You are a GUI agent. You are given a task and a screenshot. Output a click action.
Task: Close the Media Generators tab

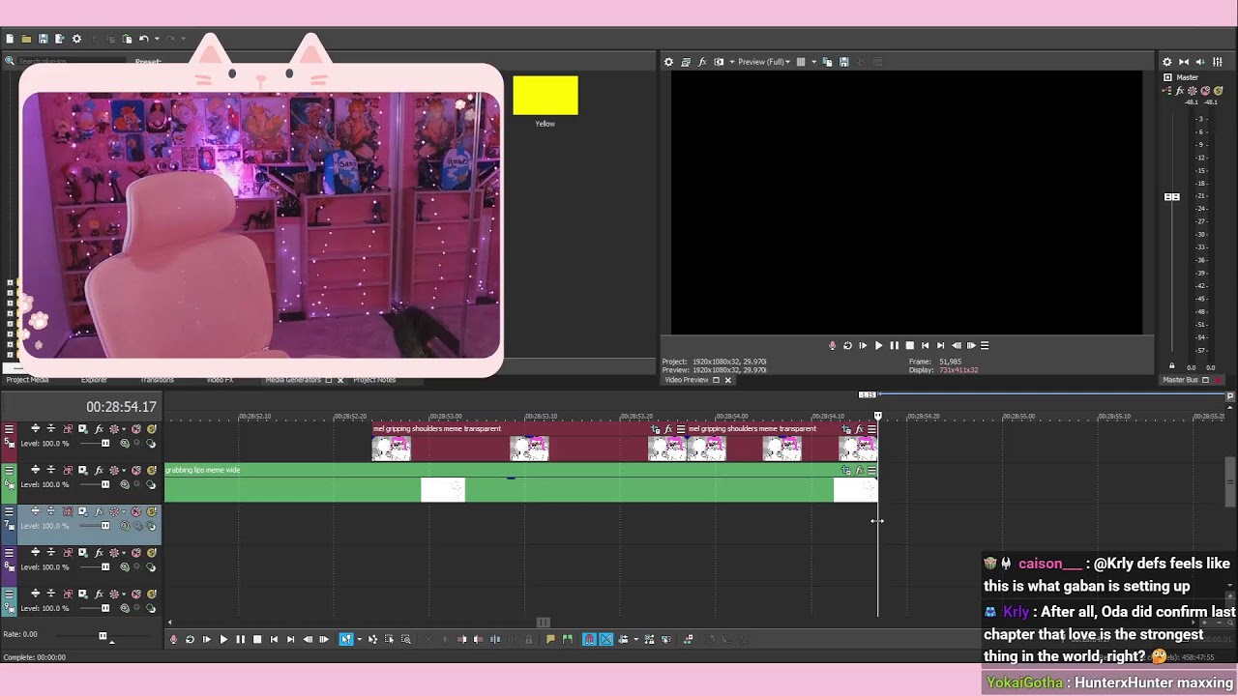point(340,380)
